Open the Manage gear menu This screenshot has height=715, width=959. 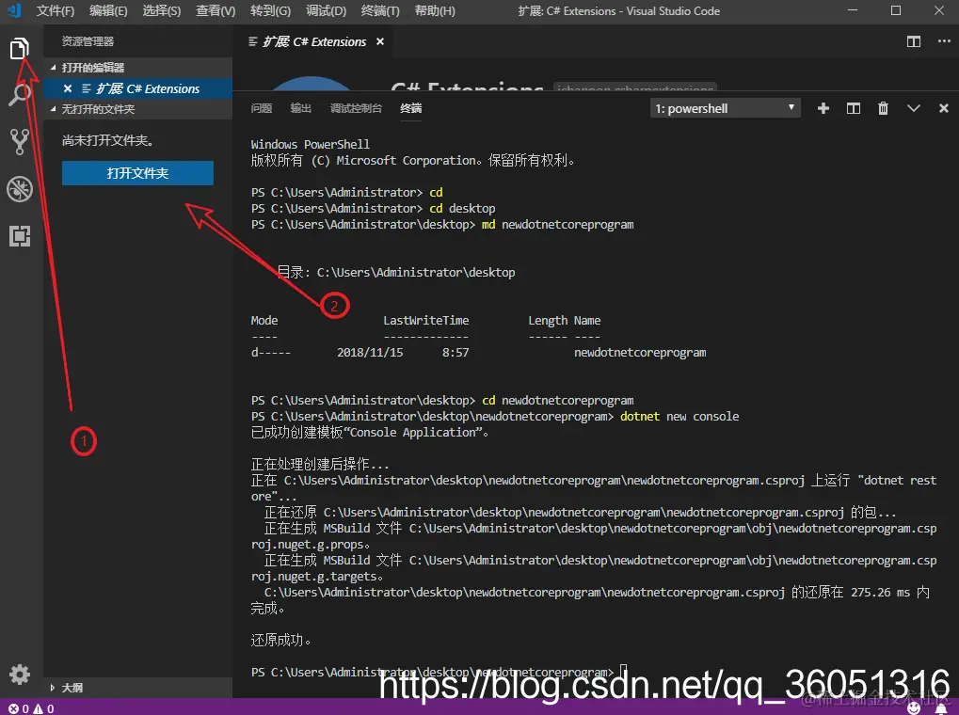coord(20,674)
